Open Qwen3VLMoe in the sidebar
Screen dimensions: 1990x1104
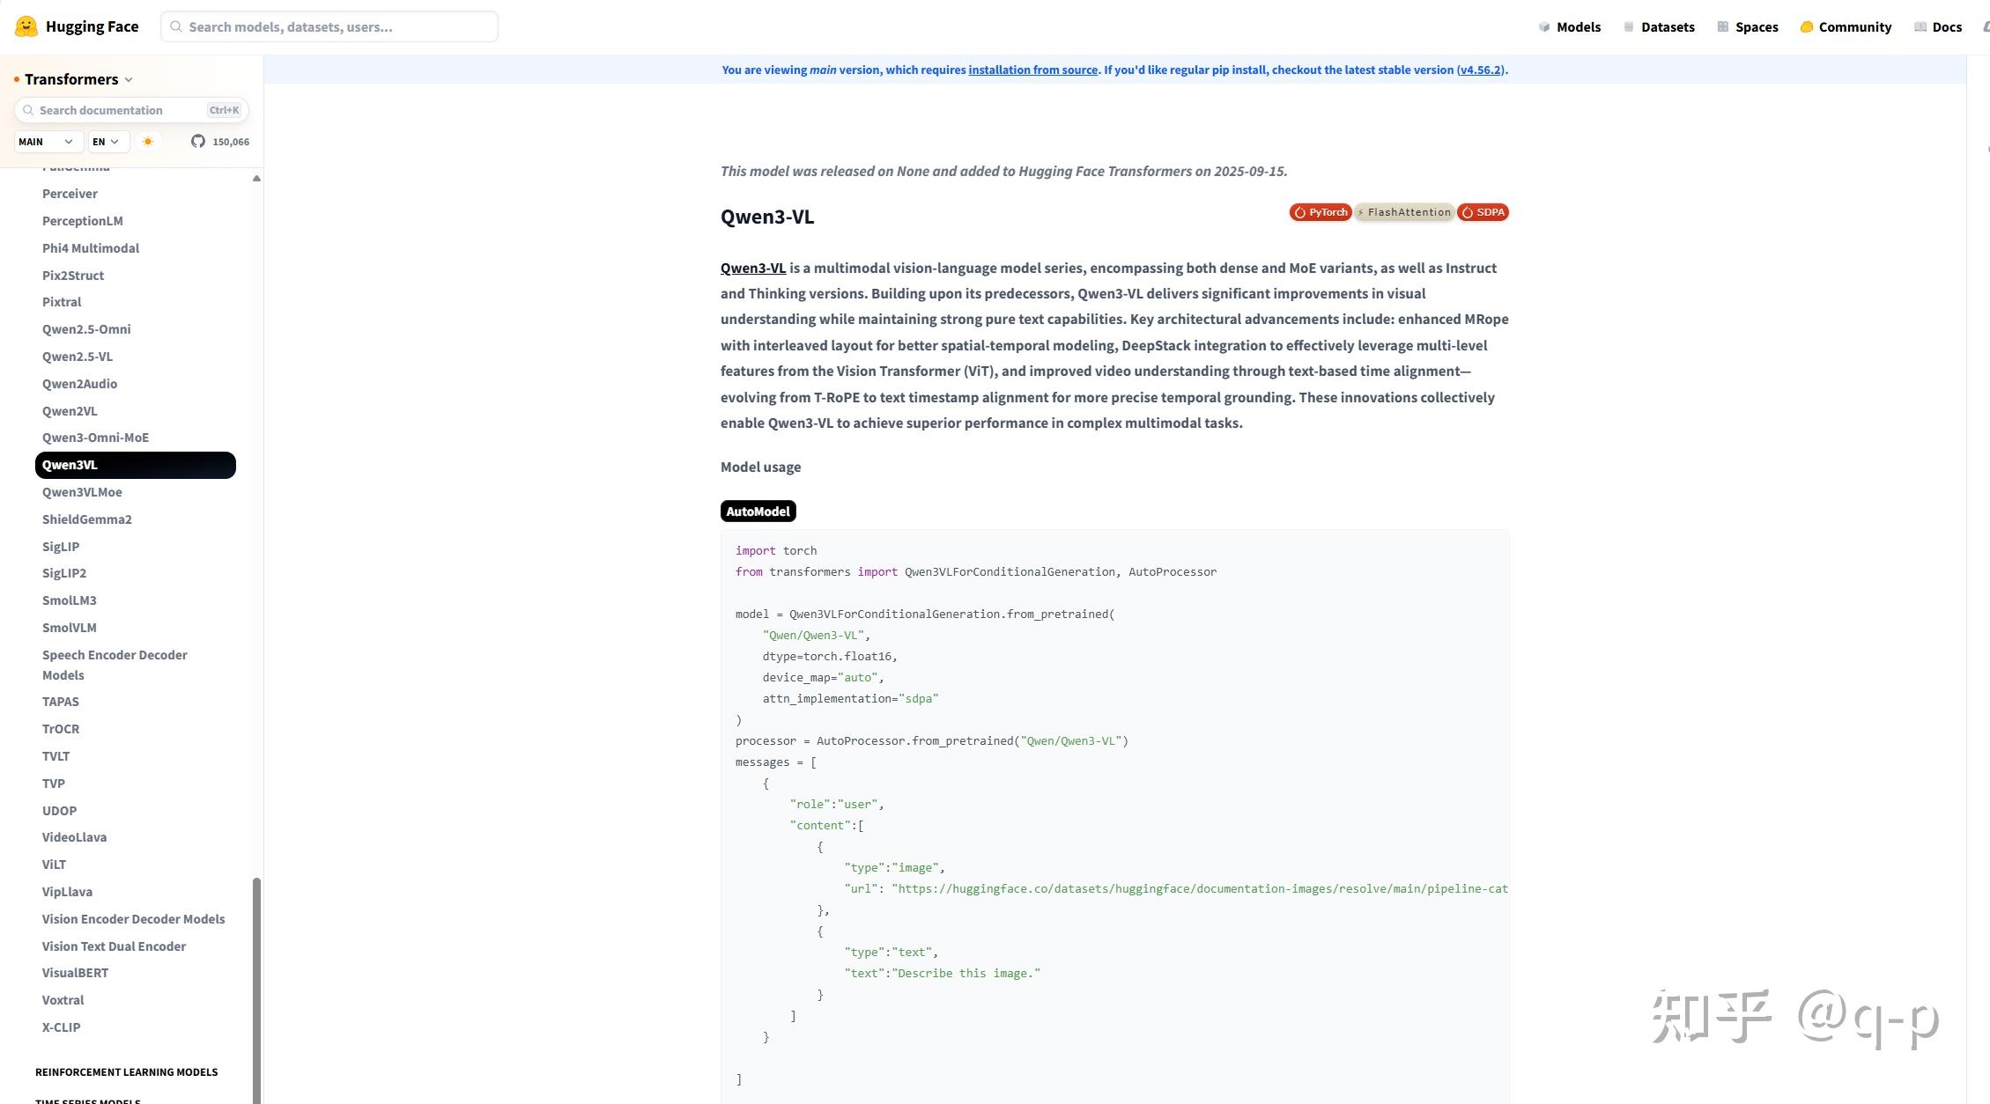[x=82, y=492]
